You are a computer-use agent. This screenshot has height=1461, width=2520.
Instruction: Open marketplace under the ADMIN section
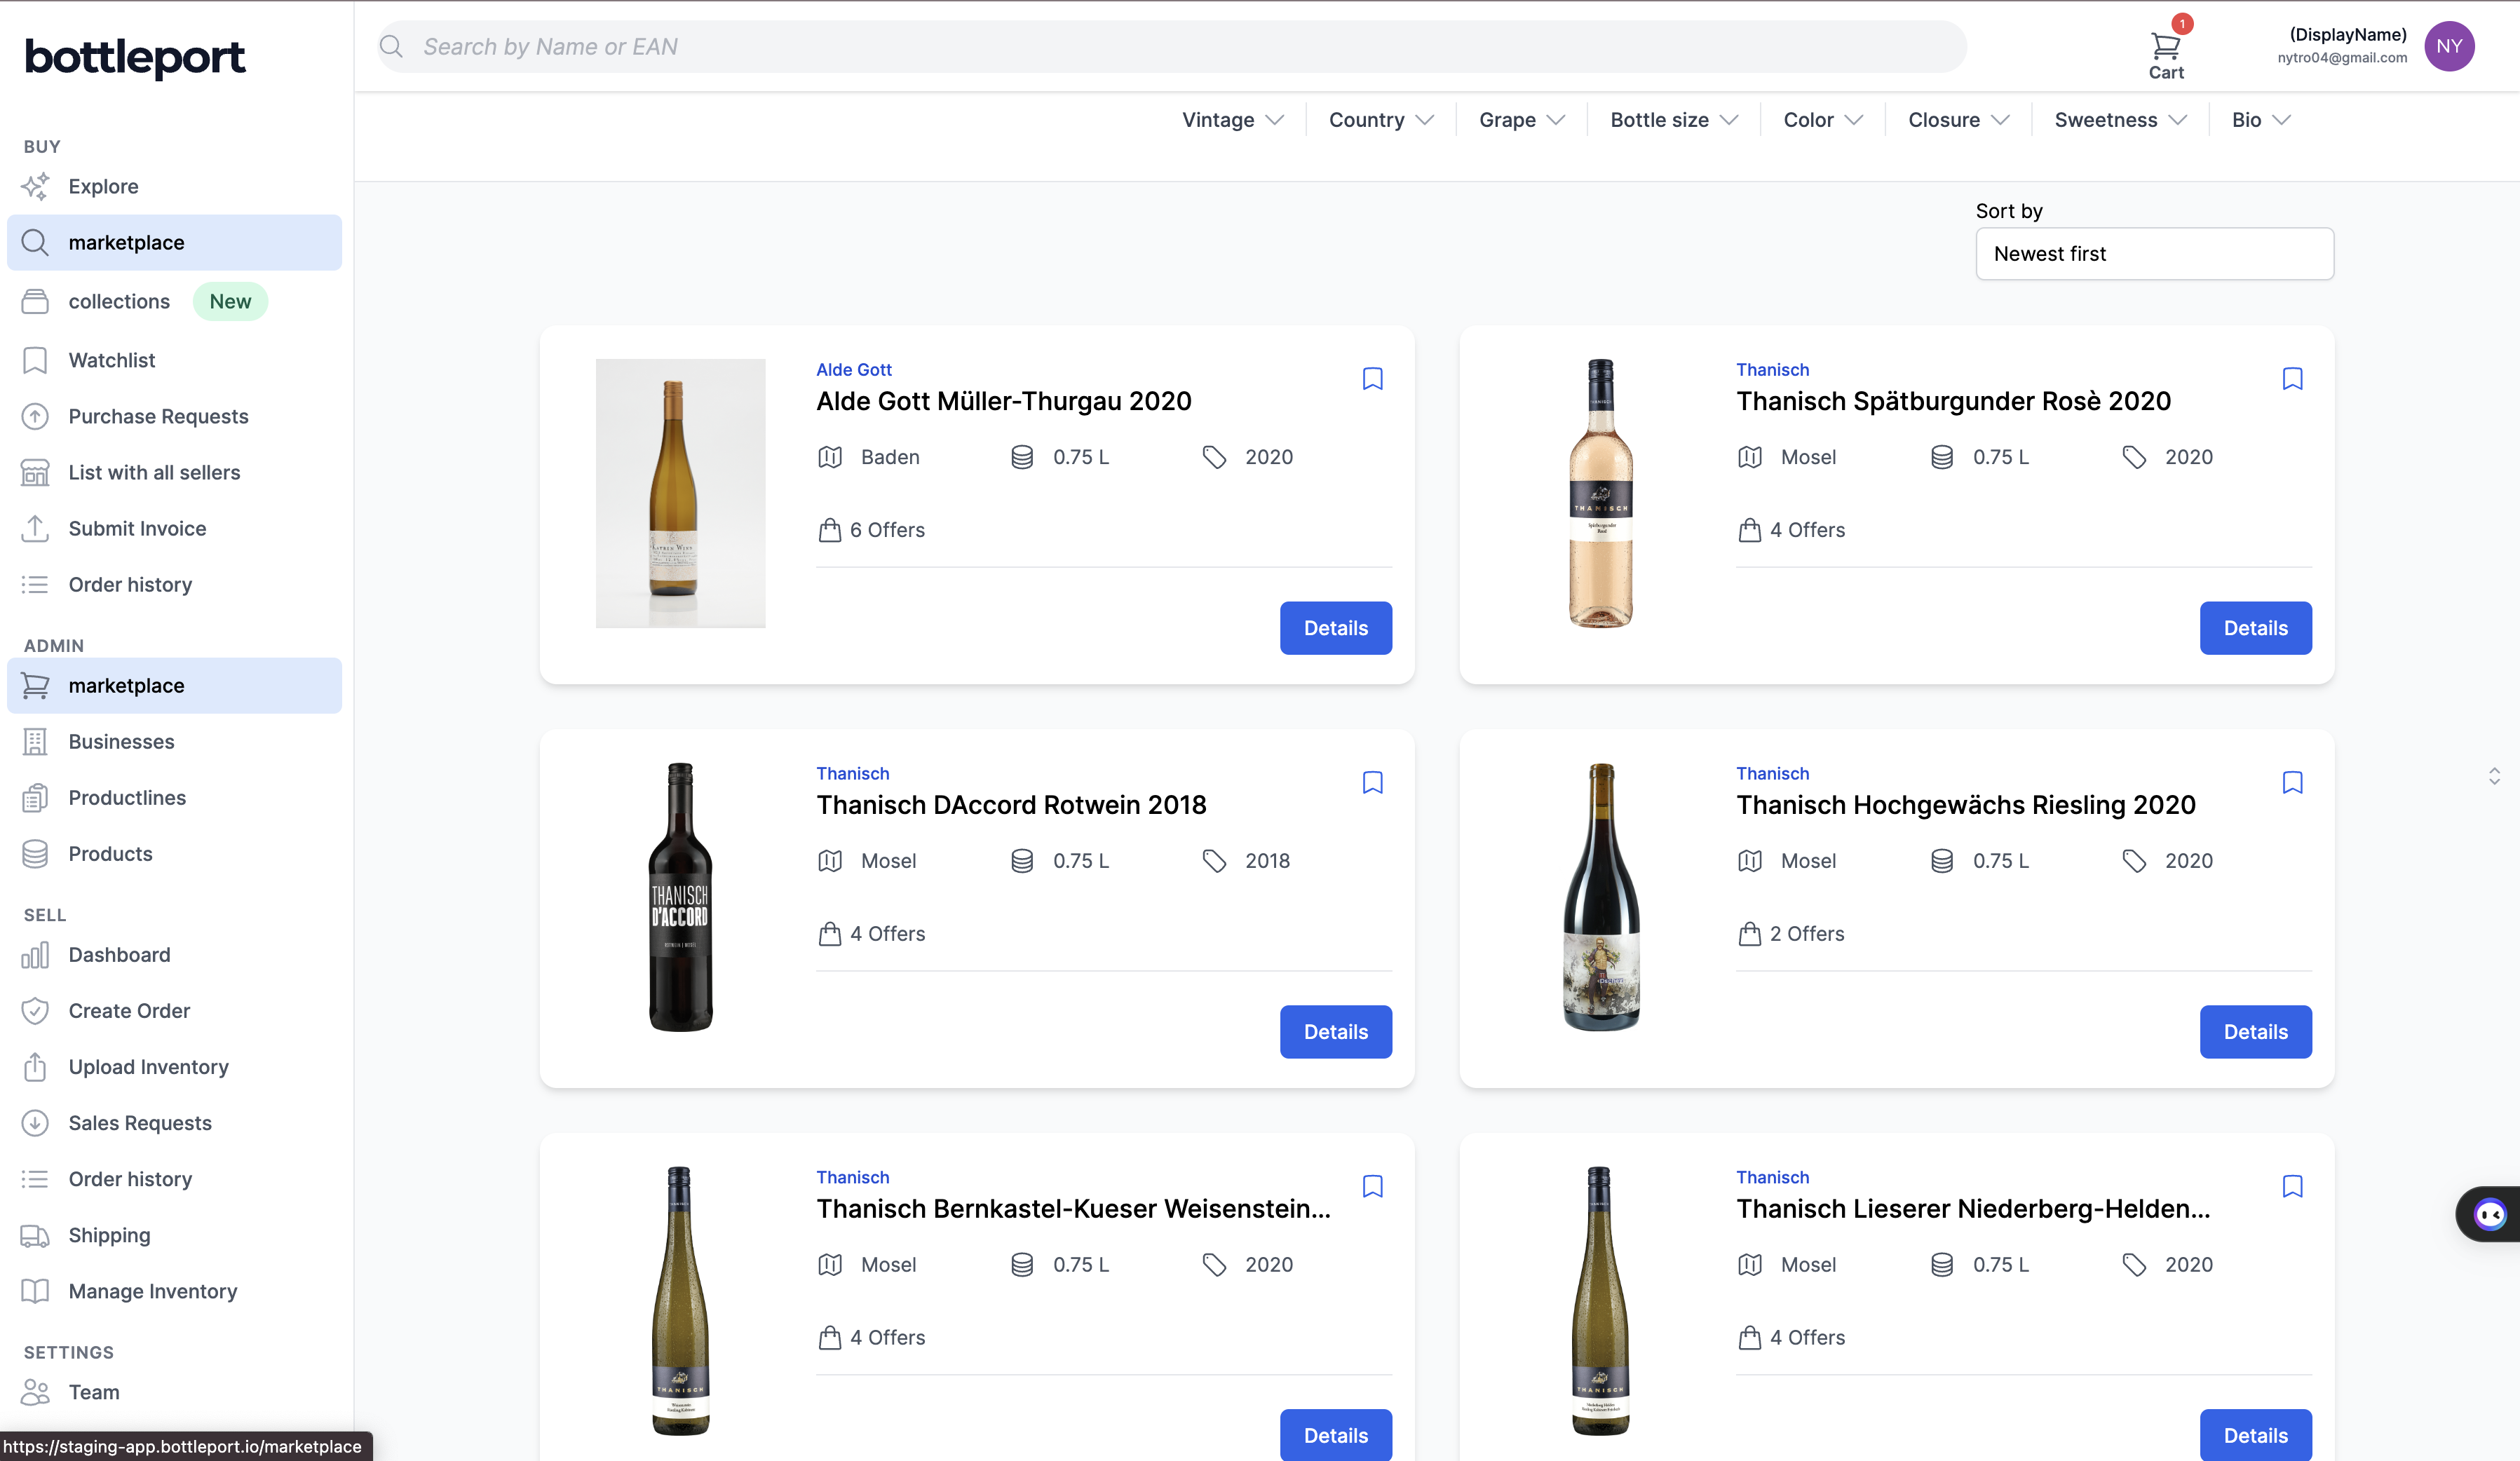(x=174, y=686)
